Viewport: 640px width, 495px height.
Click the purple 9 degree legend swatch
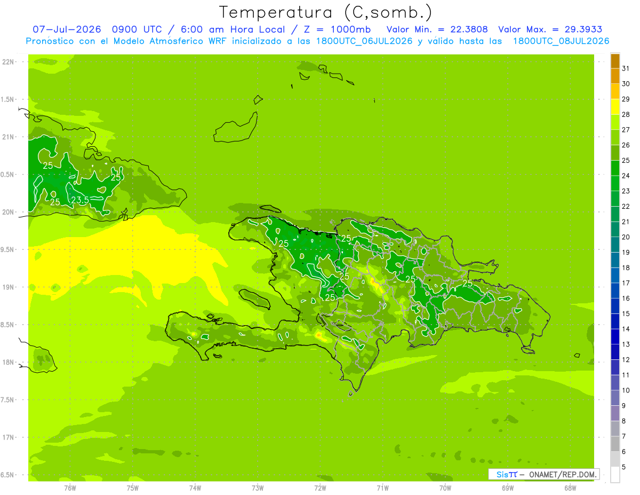click(615, 398)
